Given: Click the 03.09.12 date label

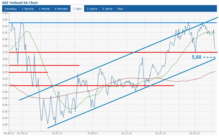Looking at the screenshot, I should click(x=93, y=134).
